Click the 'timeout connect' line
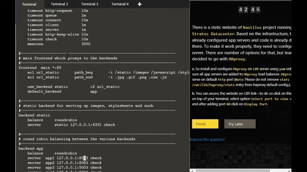 58,20
